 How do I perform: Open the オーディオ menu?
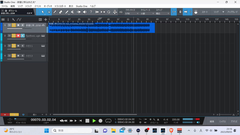48,6
